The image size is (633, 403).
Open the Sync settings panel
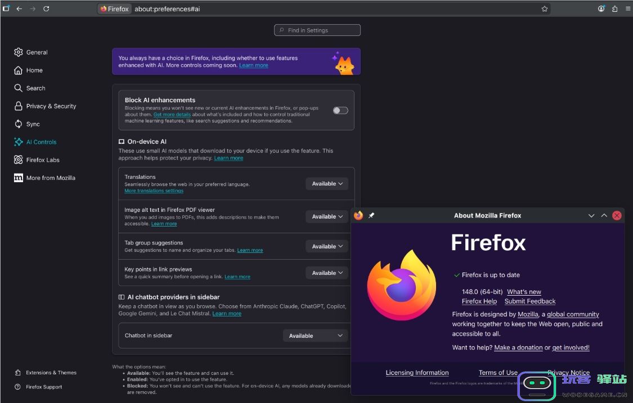(x=33, y=124)
